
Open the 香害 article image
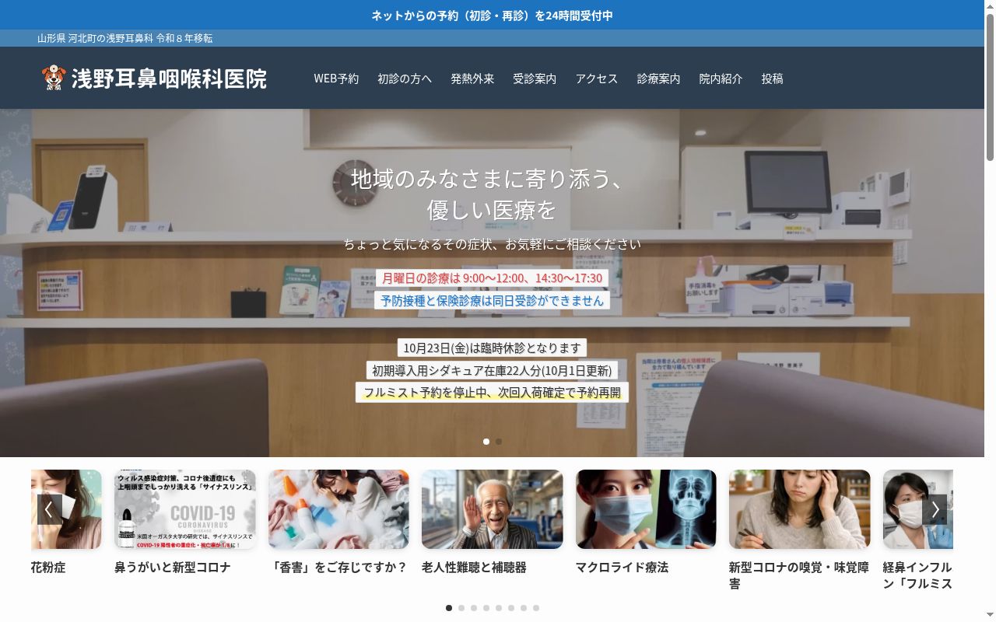pos(338,509)
